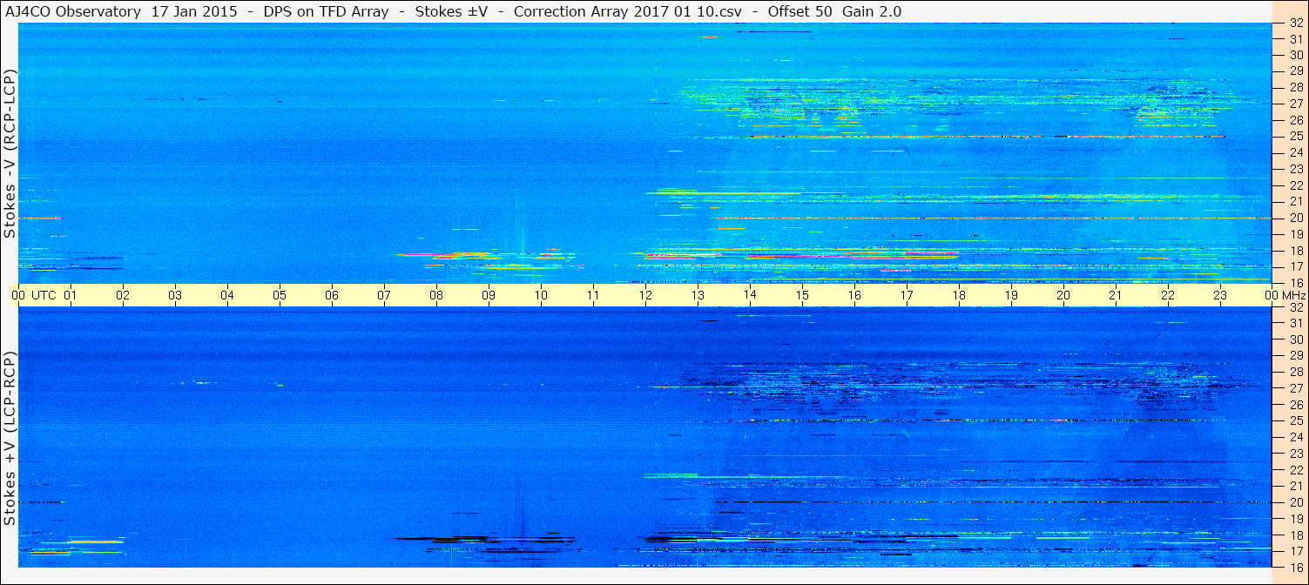This screenshot has height=585, width=1309.
Task: Select the 31 MHz label in the Stokes +V panel
Action: (1295, 323)
